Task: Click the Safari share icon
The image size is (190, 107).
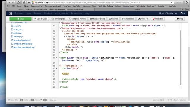Action: [x=24, y=2]
